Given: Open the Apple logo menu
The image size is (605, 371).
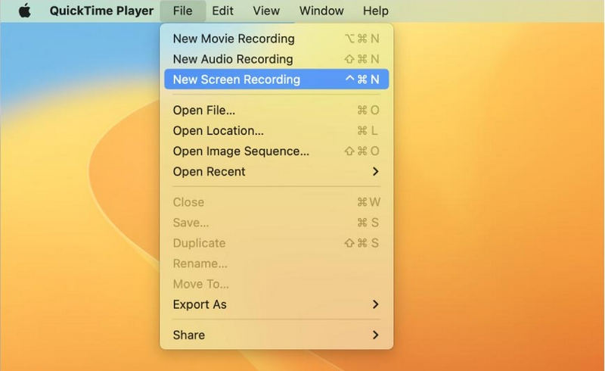Looking at the screenshot, I should click(25, 11).
